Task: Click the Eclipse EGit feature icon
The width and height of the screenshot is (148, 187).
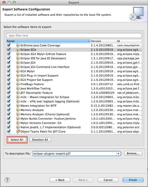Action: (18, 50)
